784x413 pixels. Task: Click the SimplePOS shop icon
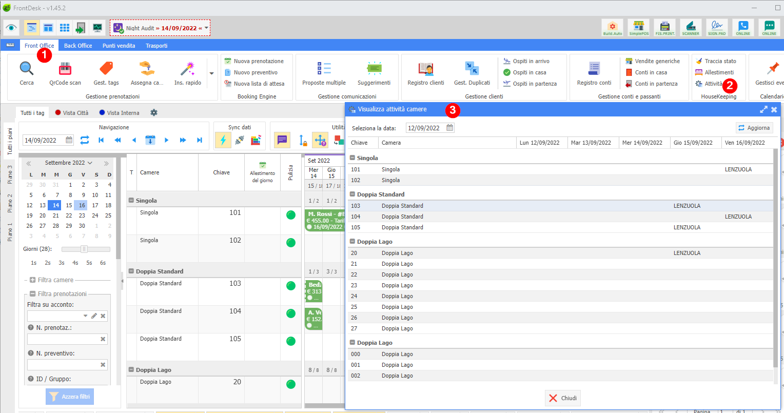(639, 28)
